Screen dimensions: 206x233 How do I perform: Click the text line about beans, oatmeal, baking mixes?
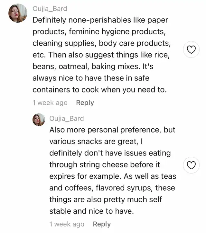click(93, 67)
